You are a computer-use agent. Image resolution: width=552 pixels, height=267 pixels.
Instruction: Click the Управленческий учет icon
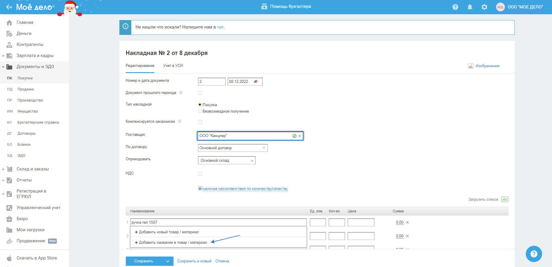click(9, 208)
